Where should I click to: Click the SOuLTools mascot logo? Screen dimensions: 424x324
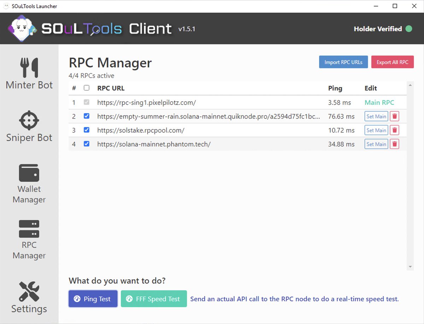(22, 28)
